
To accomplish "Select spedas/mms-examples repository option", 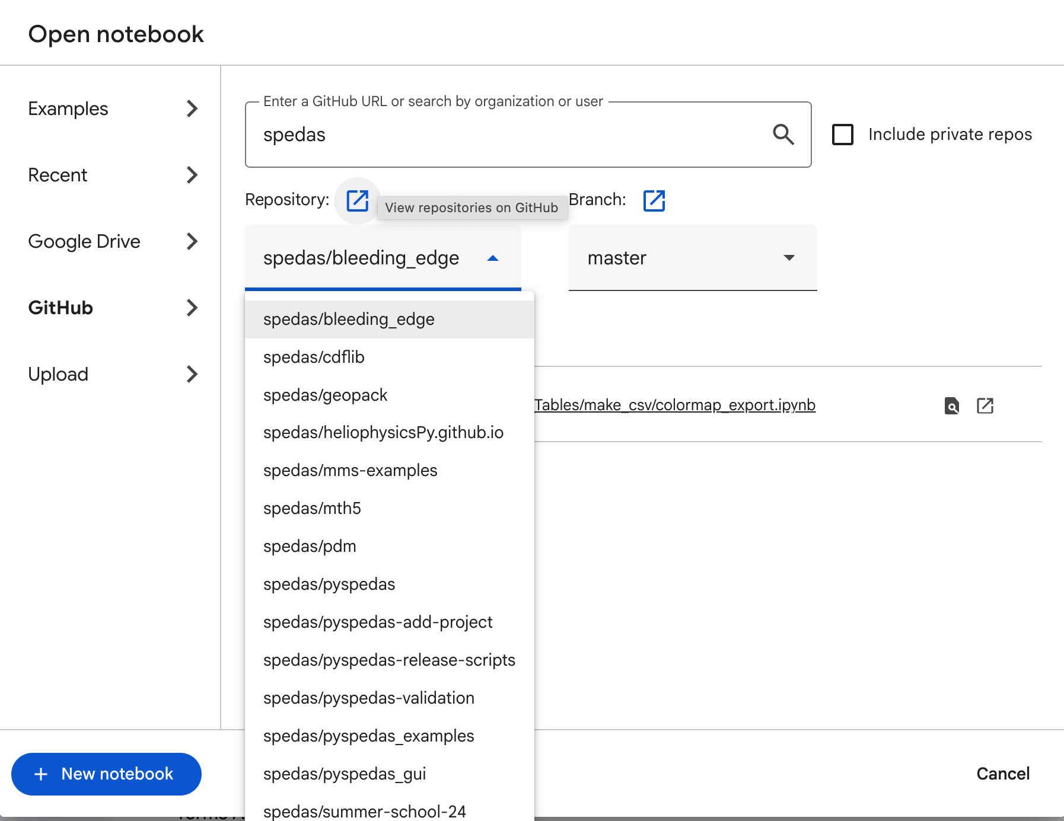I will tap(390, 471).
